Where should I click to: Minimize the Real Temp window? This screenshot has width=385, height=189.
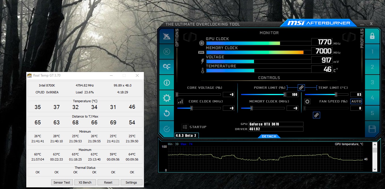pos(111,75)
